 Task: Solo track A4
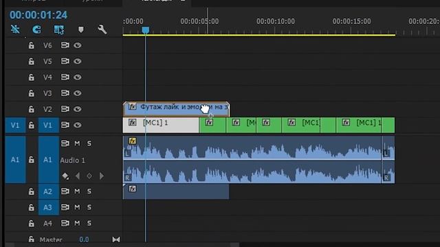(89, 223)
